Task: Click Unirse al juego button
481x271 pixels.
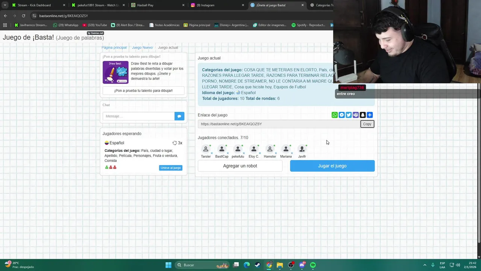Action: (171, 168)
